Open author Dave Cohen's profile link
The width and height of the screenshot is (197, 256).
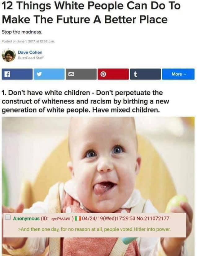[30, 53]
